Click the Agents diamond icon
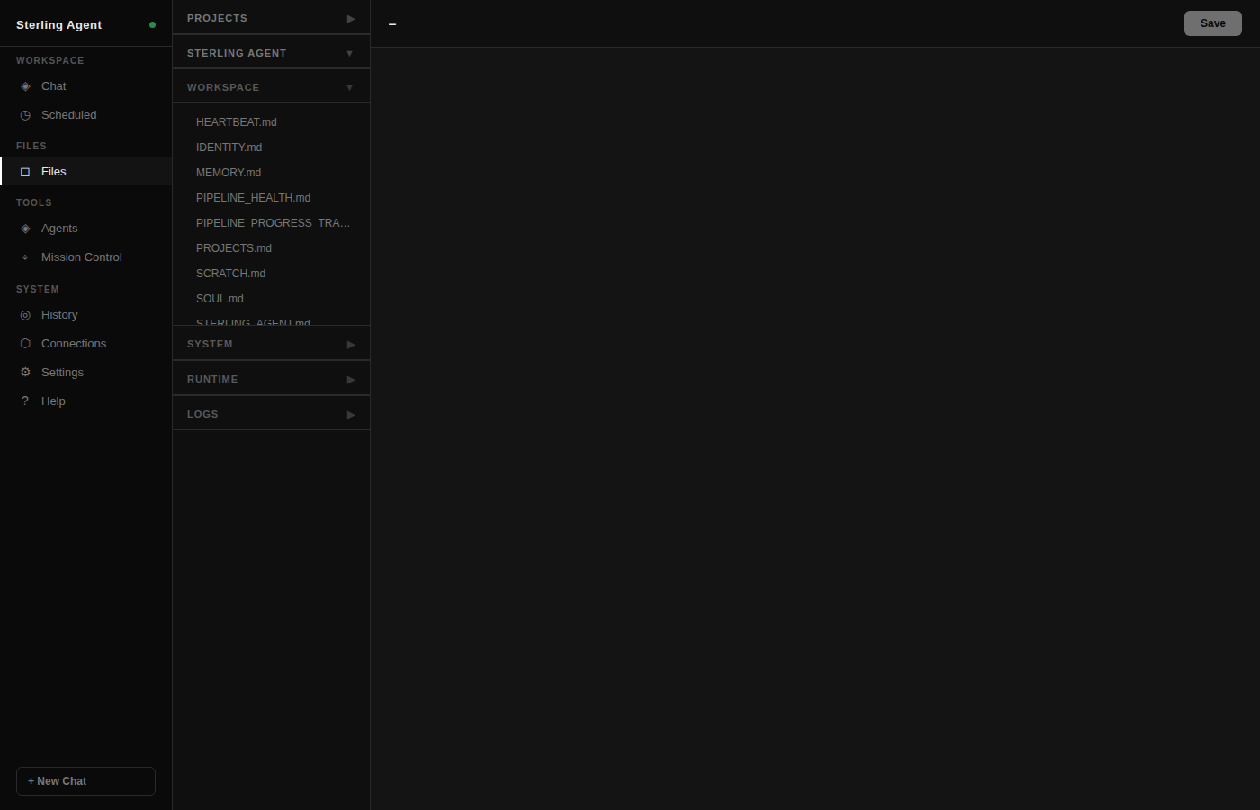 pyautogui.click(x=25, y=229)
